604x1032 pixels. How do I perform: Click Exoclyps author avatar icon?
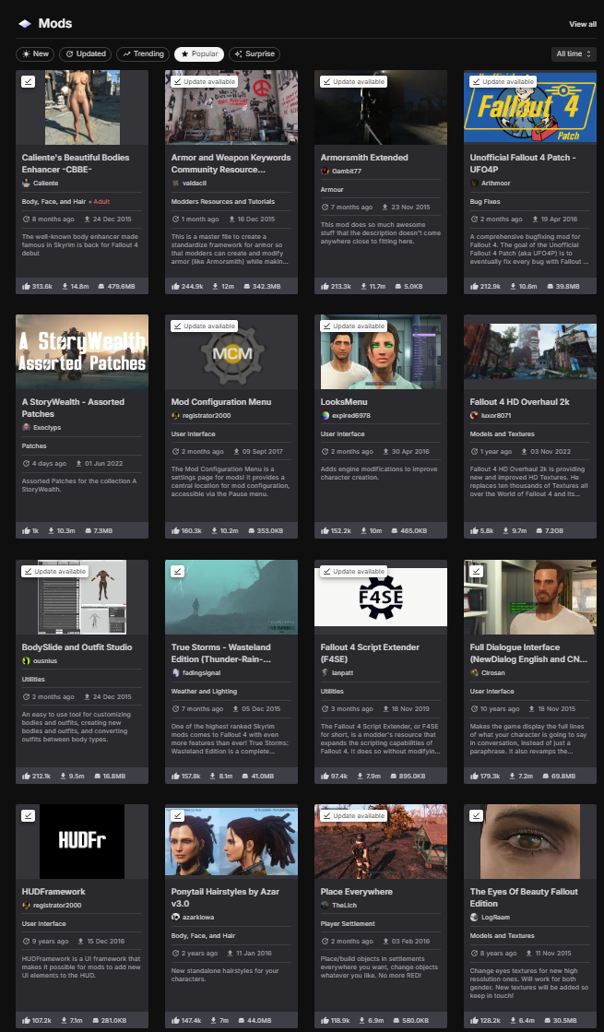pos(26,427)
